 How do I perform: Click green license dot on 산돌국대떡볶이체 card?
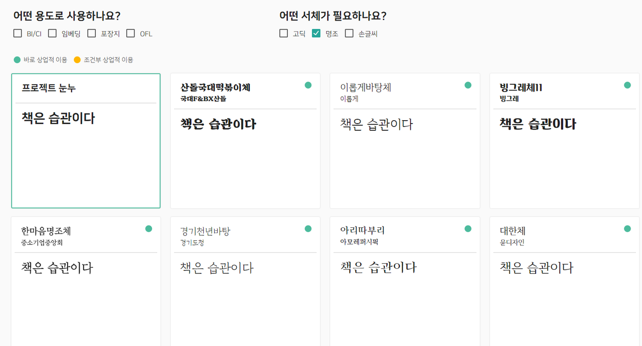[x=308, y=85]
